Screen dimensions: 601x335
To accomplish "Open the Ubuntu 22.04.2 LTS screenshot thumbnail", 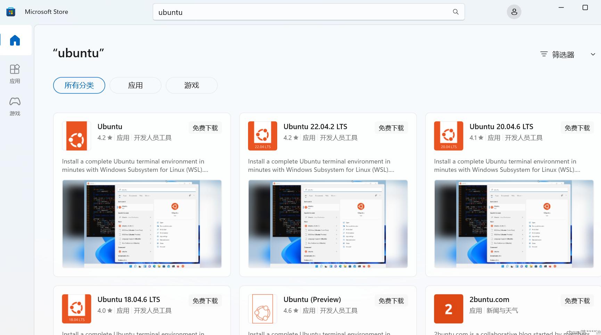I will (x=328, y=224).
